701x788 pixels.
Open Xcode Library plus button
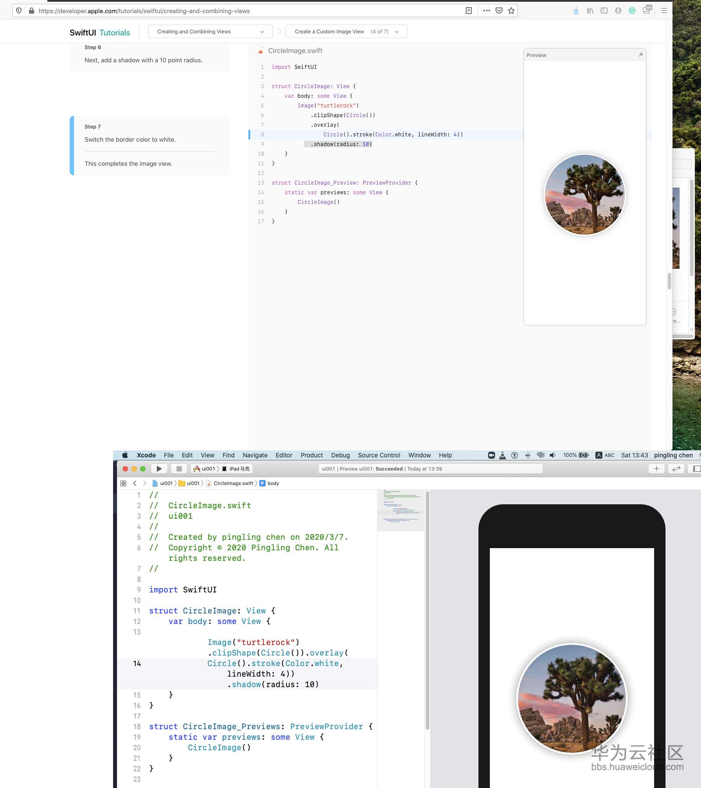(656, 469)
